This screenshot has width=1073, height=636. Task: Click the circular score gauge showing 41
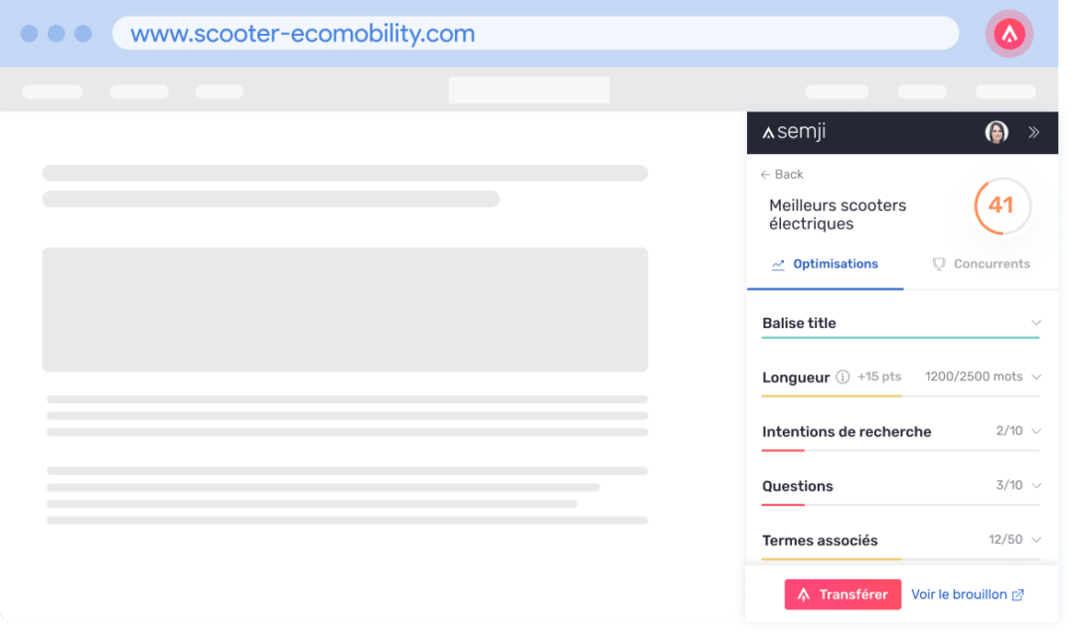[1000, 206]
